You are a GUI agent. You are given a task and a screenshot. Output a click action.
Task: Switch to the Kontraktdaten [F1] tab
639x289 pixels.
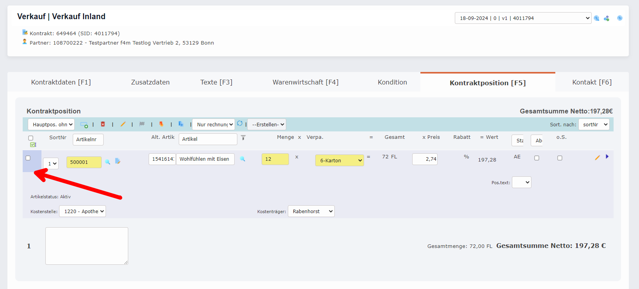click(x=61, y=82)
